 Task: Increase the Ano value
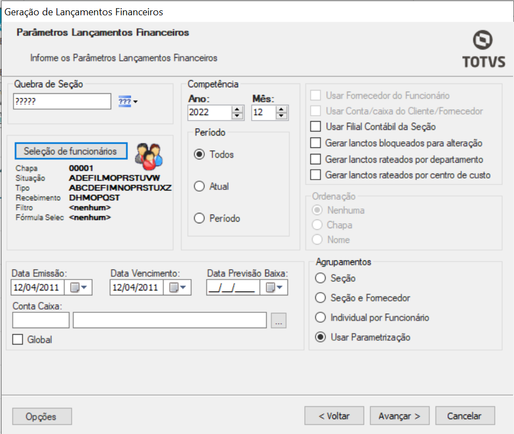tap(237, 109)
